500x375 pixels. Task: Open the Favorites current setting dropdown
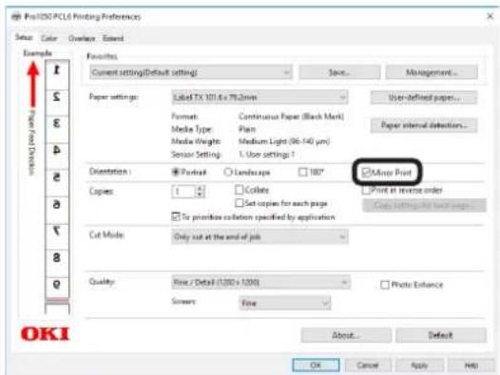[191, 73]
